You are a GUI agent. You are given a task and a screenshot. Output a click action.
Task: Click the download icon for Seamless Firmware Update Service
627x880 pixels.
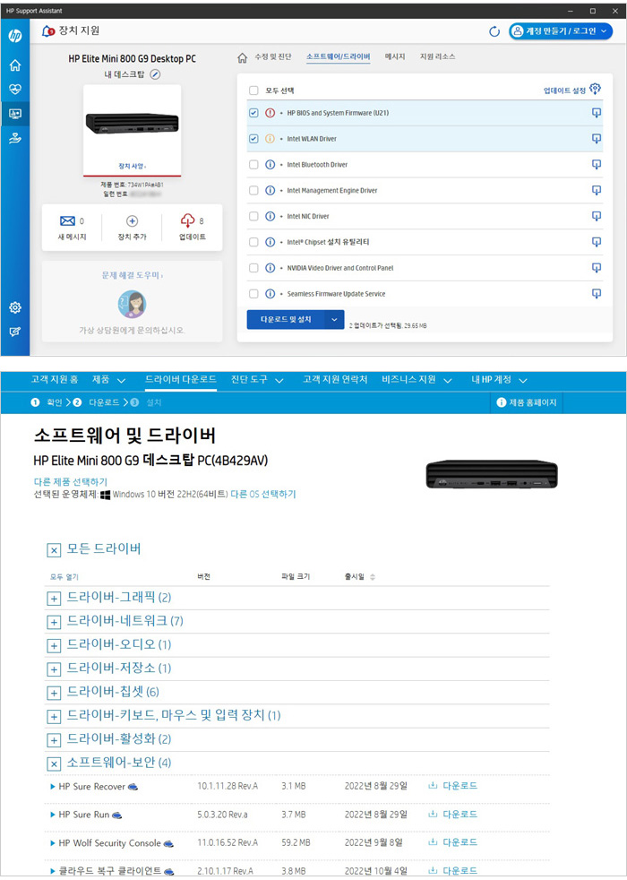(x=597, y=294)
